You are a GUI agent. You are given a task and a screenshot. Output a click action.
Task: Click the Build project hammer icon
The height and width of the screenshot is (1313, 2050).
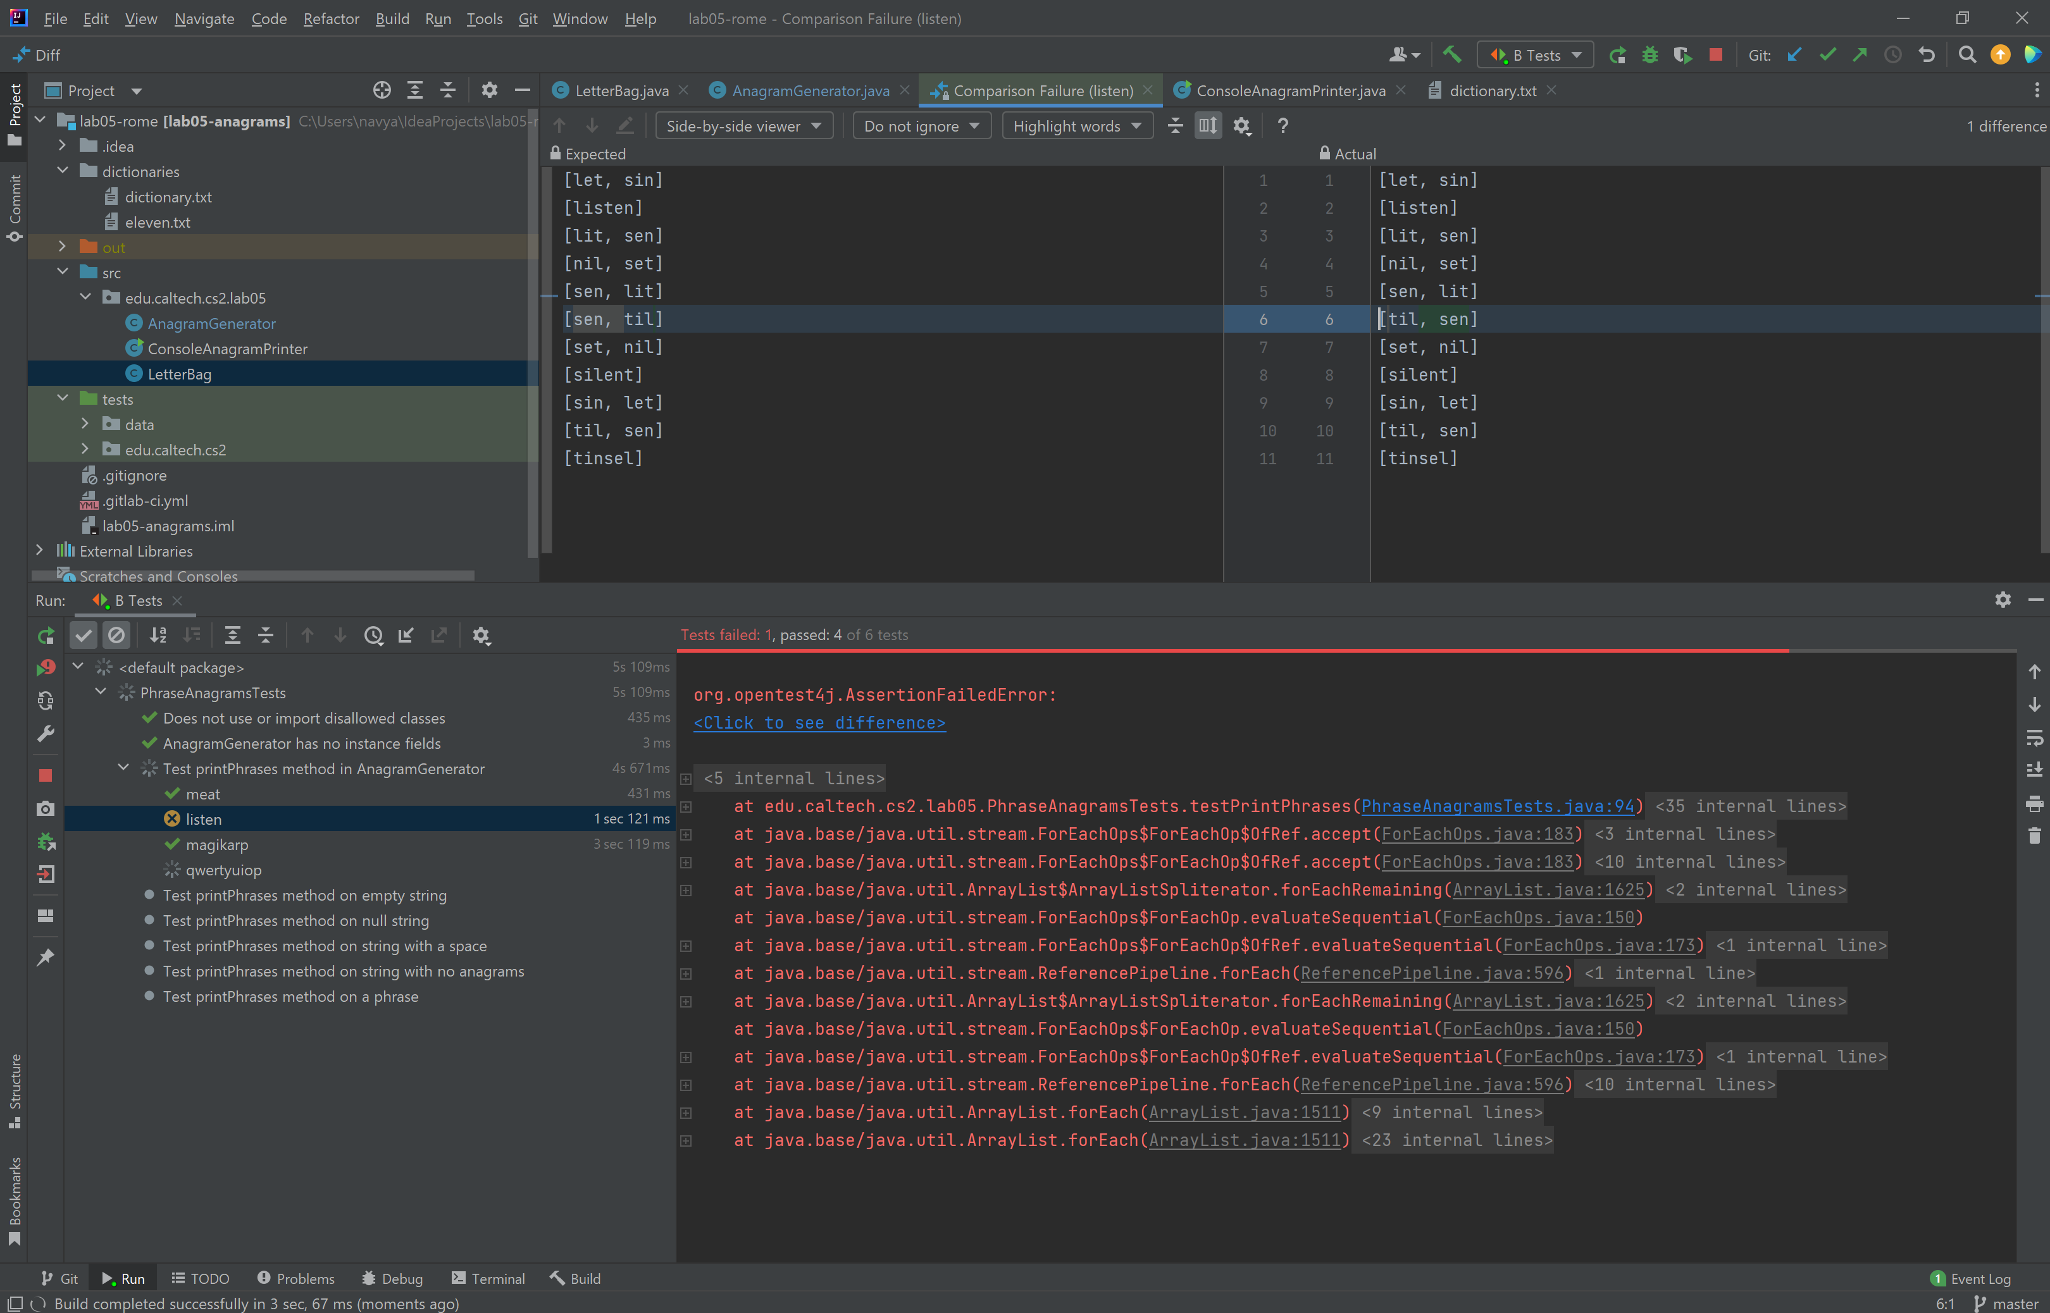1451,56
